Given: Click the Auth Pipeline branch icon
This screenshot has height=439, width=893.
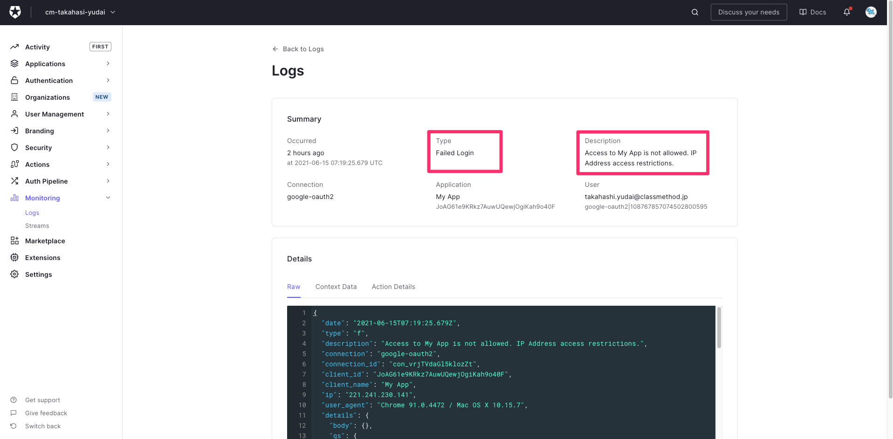Looking at the screenshot, I should pos(14,181).
